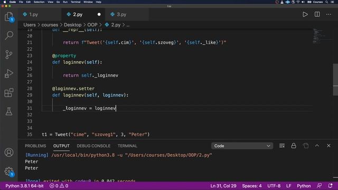The height and width of the screenshot is (190, 338).
Task: Click the [Running] python3.8 command line
Action: pos(118,155)
